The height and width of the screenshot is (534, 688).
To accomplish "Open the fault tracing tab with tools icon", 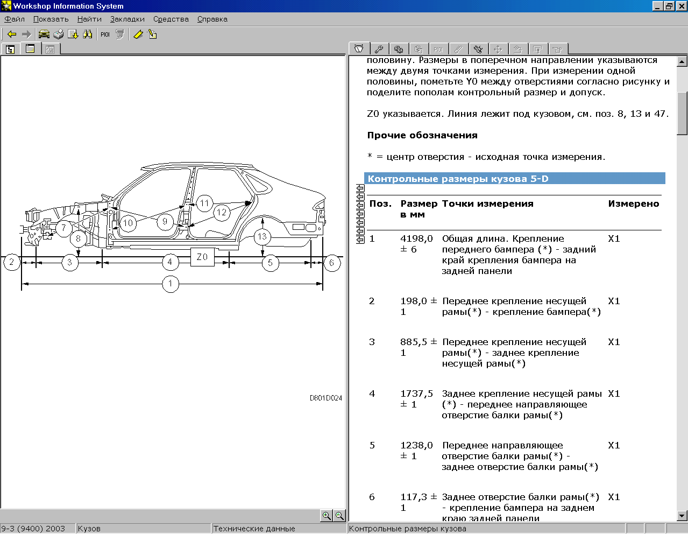I will point(478,49).
